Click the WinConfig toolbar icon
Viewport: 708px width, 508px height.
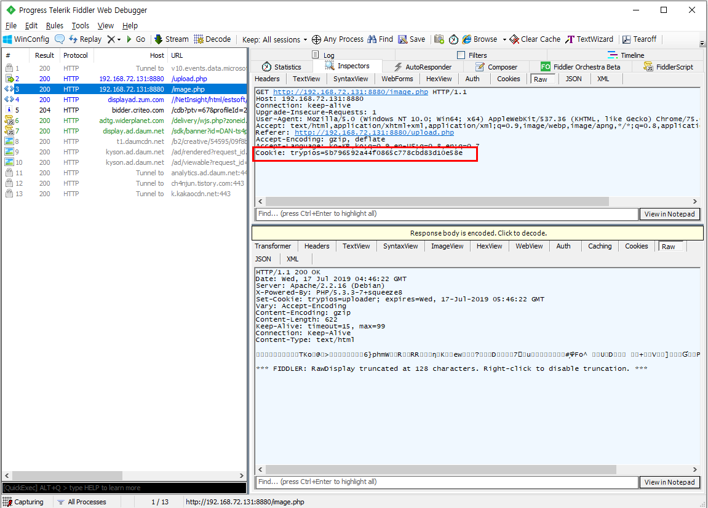(26, 39)
